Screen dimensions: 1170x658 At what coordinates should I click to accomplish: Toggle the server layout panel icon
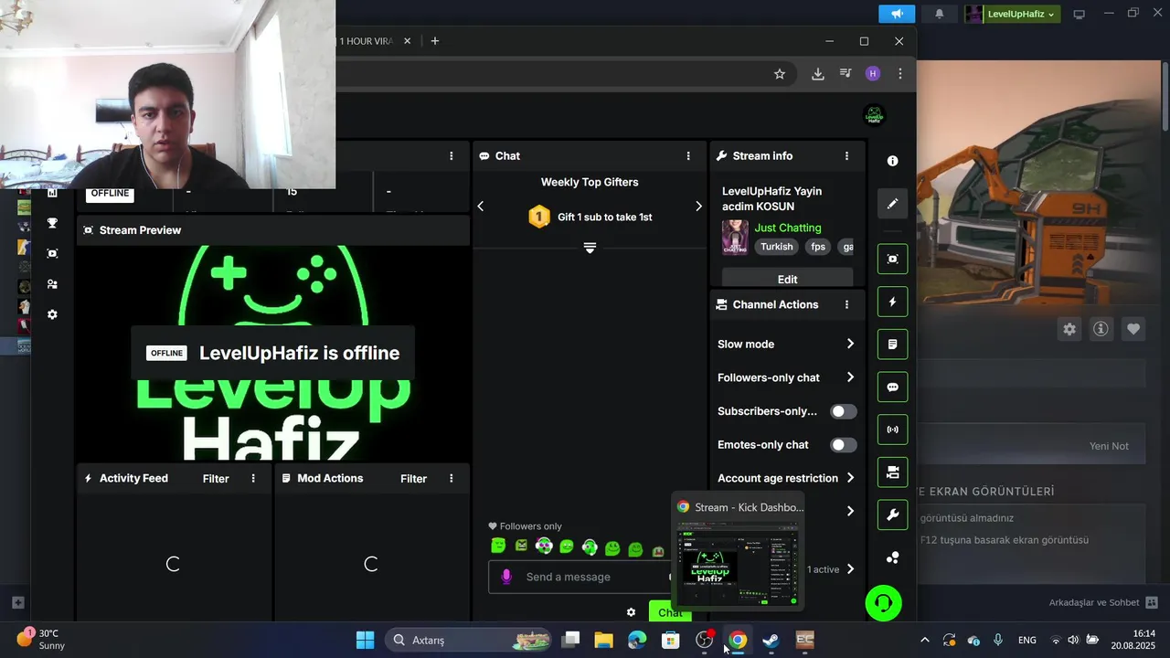893,472
